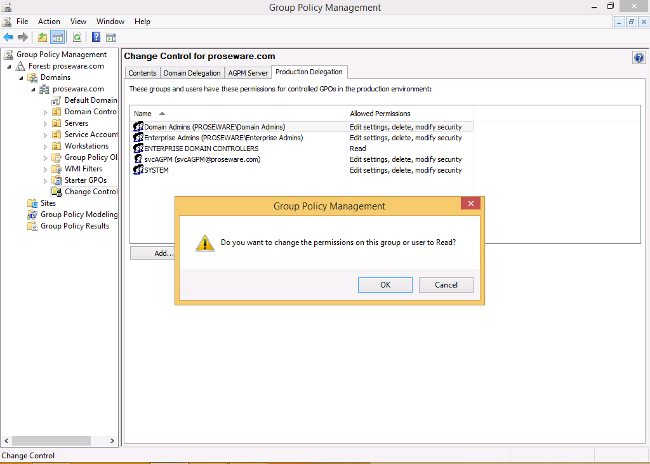Select Group Policy Modeling in tree

coord(79,215)
